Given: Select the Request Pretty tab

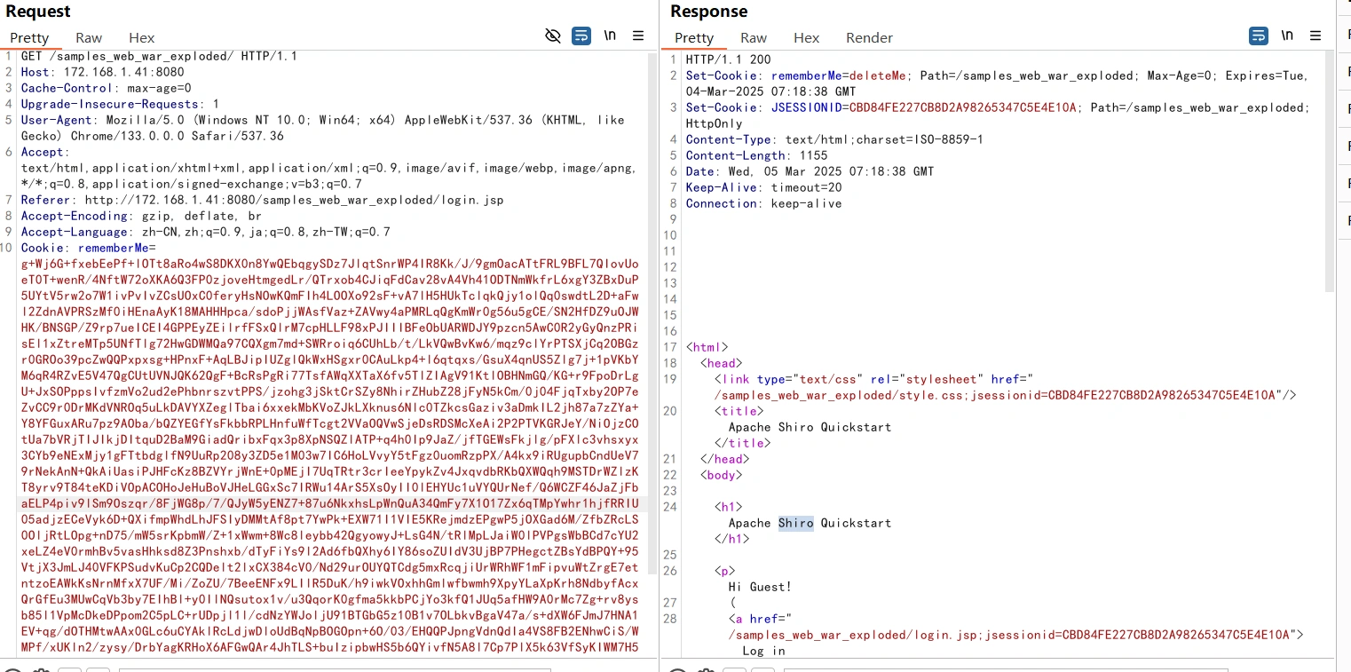Looking at the screenshot, I should 29,37.
